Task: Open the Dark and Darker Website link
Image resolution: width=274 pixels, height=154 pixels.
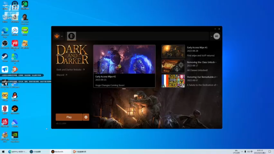Action: pyautogui.click(x=69, y=69)
